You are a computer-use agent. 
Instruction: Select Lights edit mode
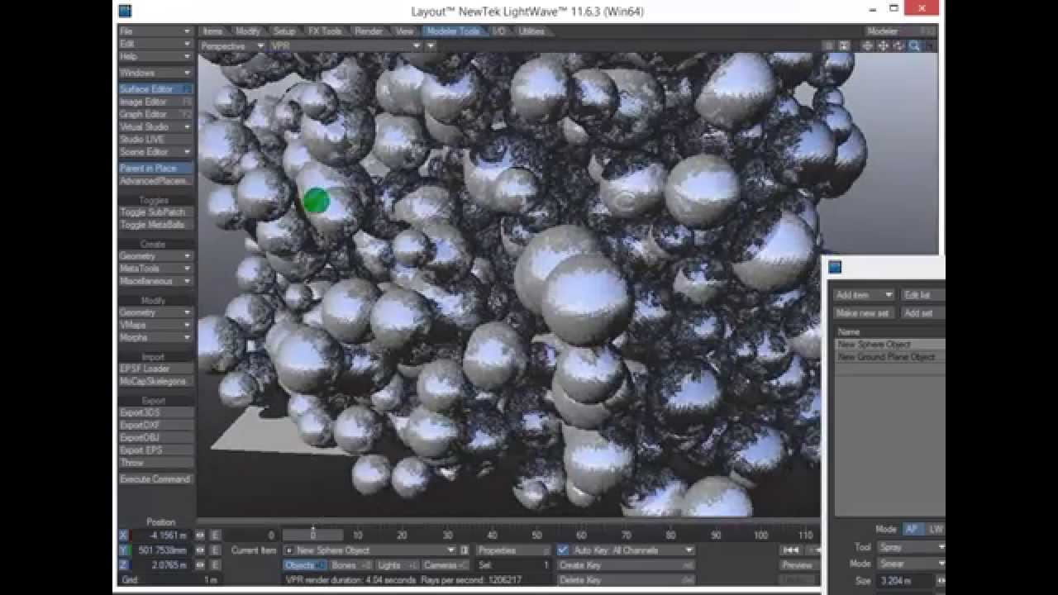(396, 565)
